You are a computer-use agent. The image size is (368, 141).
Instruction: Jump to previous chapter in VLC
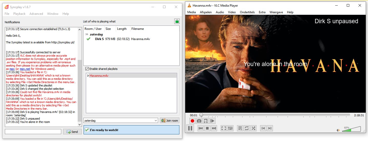(263, 128)
